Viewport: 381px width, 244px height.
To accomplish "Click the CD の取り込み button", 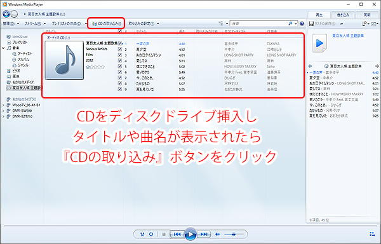I will click(107, 24).
